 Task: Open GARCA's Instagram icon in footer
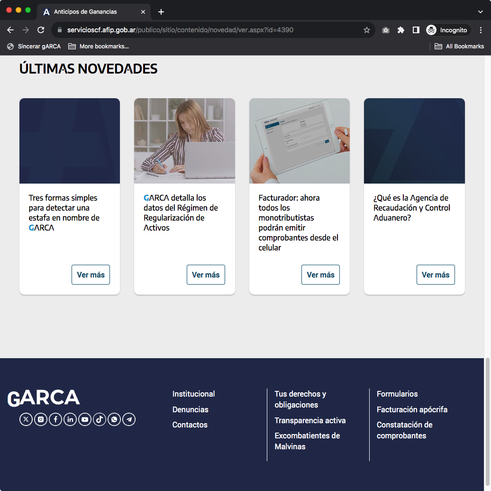click(x=41, y=419)
